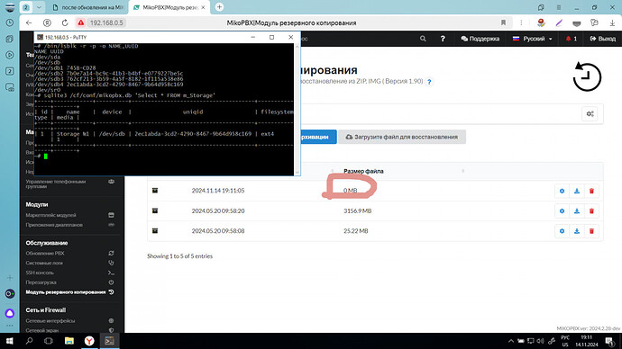
Task: Open Yandex Browser from the taskbar
Action: point(89,341)
